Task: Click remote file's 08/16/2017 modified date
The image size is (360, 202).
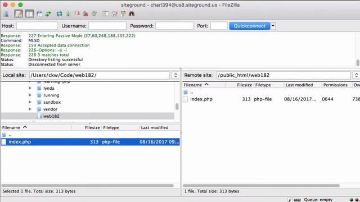Action: point(300,99)
